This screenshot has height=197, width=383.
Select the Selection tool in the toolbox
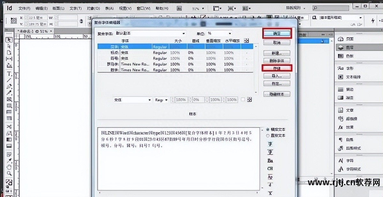pos(9,40)
